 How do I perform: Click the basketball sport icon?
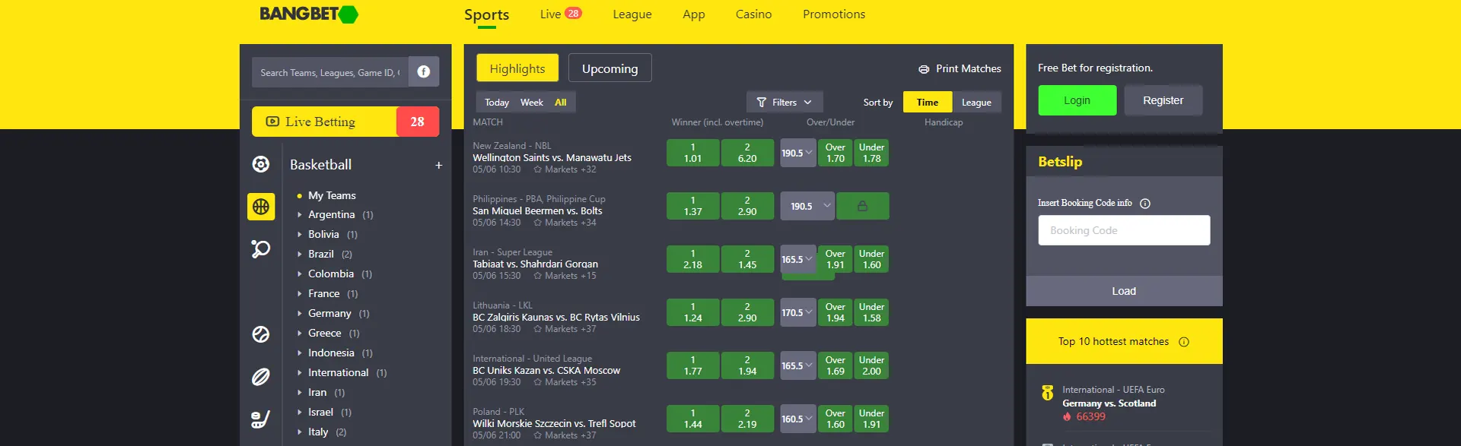(x=260, y=207)
